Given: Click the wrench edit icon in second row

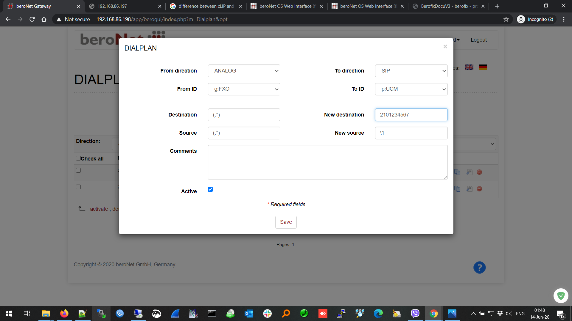Looking at the screenshot, I should pos(469,189).
